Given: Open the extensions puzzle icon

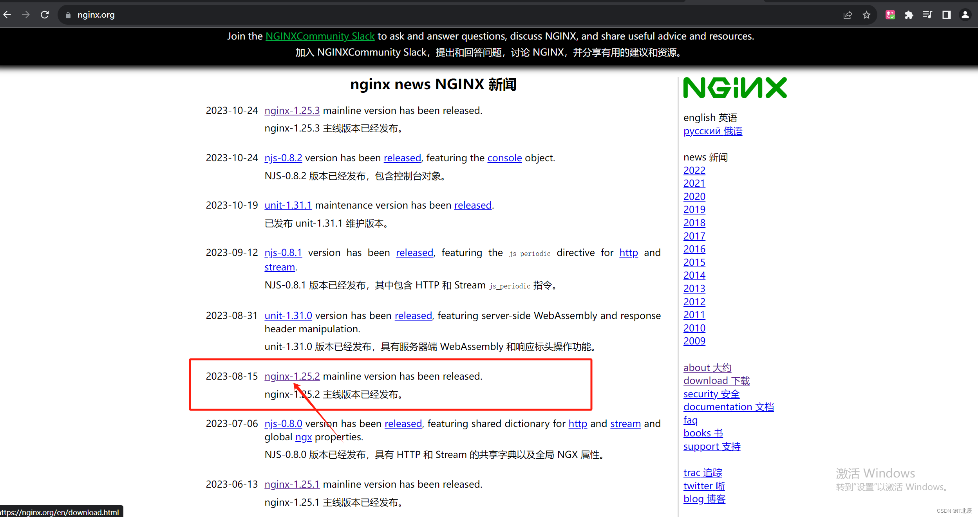Looking at the screenshot, I should tap(909, 15).
